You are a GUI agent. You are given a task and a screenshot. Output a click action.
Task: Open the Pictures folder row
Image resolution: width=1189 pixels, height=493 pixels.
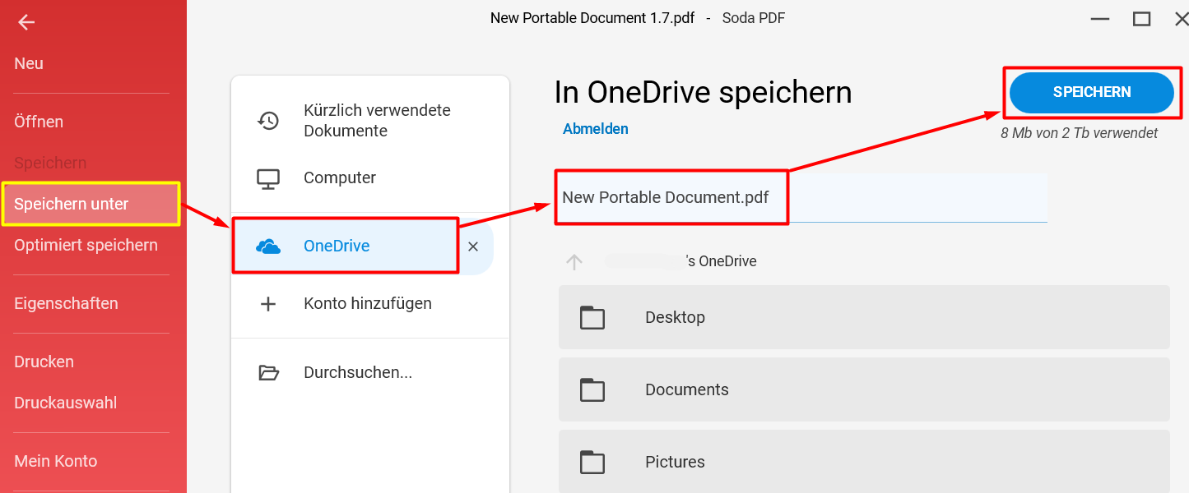(864, 461)
